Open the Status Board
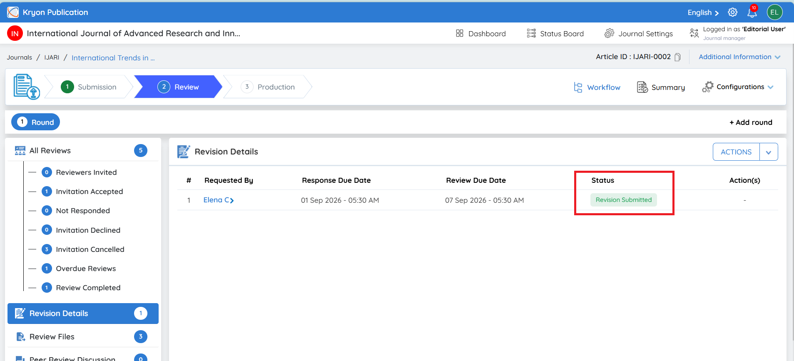 [555, 33]
